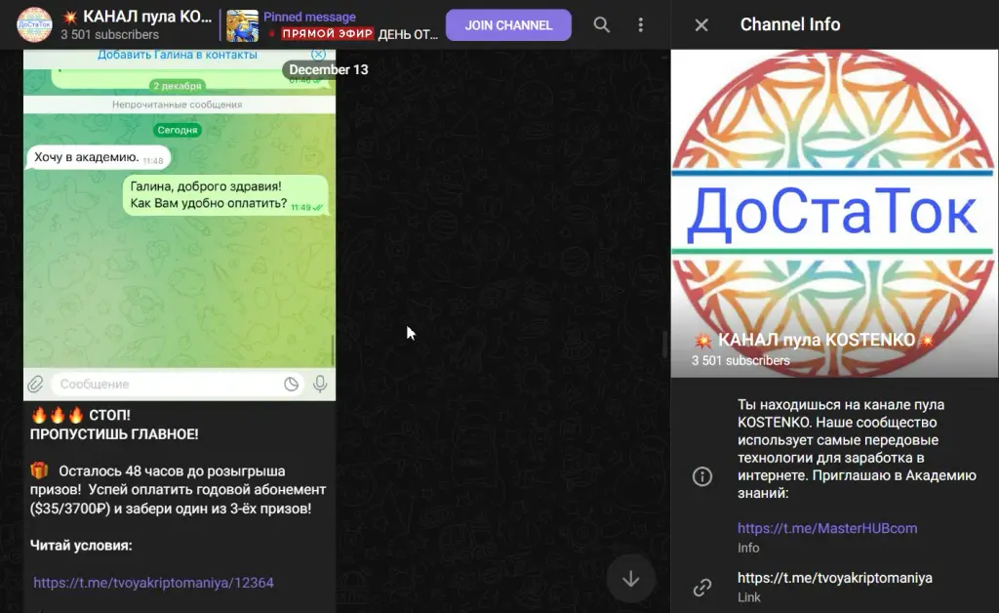999x613 pixels.
Task: Click the microphone icon in screenshot
Action: [320, 384]
